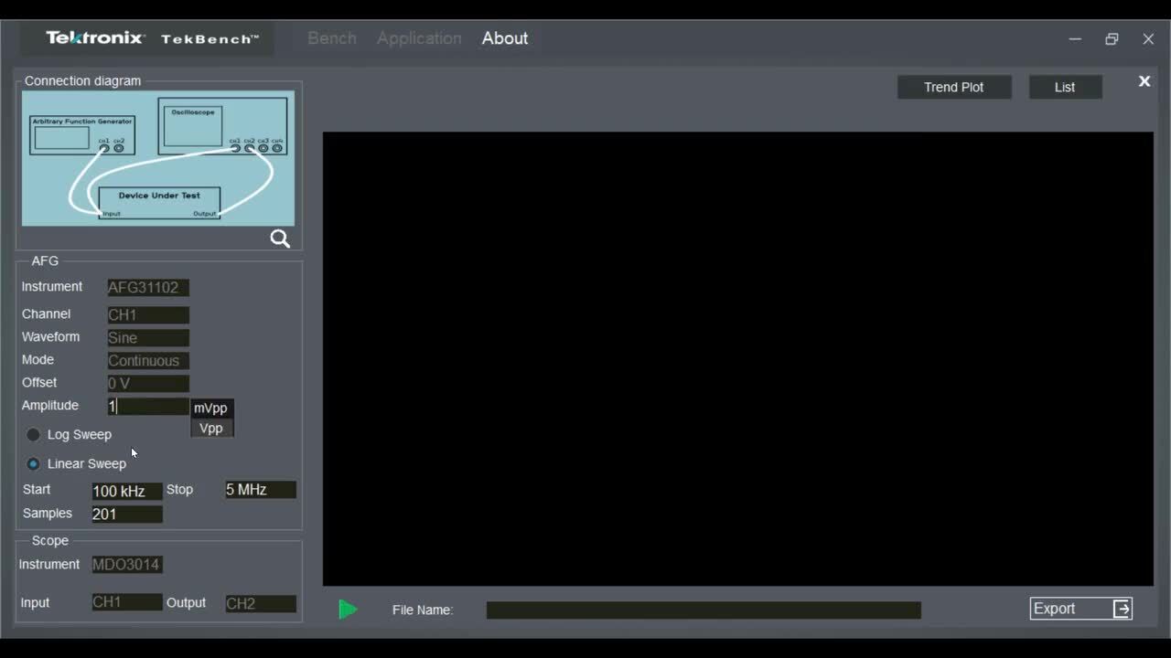The height and width of the screenshot is (658, 1171).
Task: Select the Bench menu item
Action: (x=331, y=37)
